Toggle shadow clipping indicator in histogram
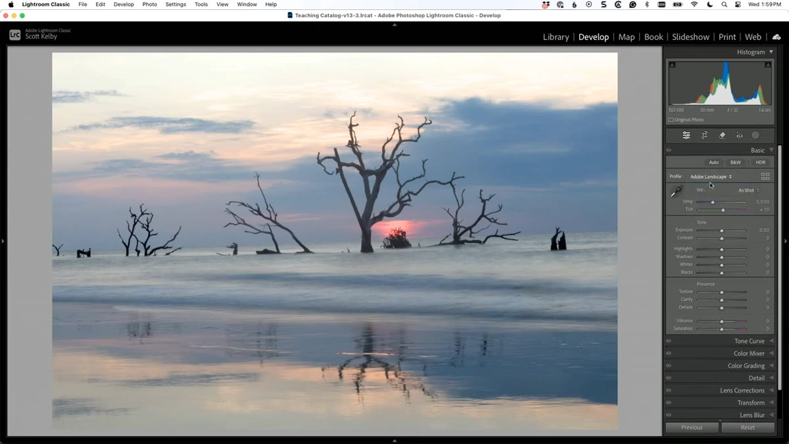The height and width of the screenshot is (444, 789). pos(672,64)
